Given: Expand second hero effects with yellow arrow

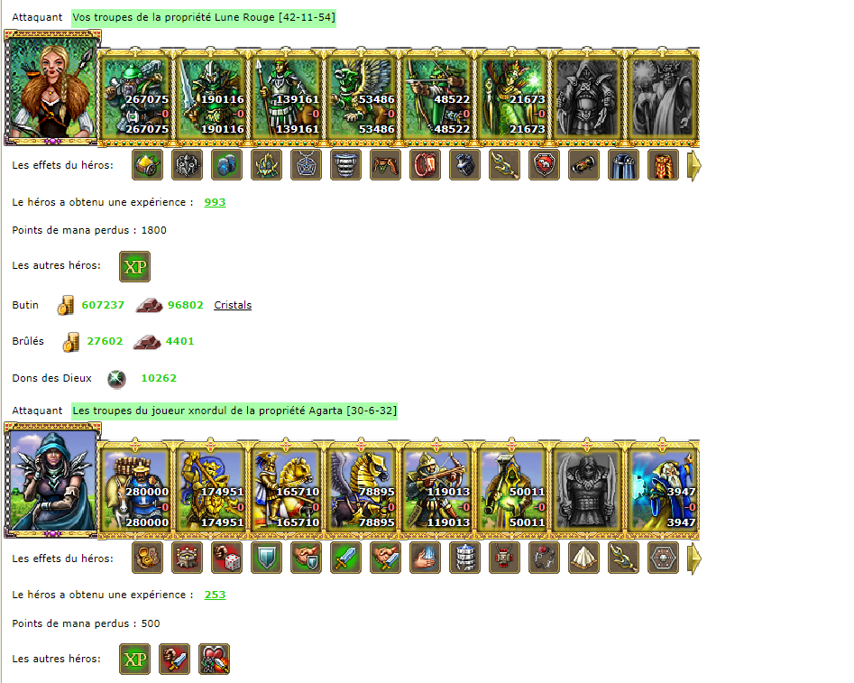Looking at the screenshot, I should (693, 558).
